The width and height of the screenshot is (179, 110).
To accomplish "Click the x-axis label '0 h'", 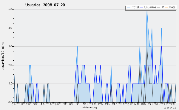I will pos(14,104).
